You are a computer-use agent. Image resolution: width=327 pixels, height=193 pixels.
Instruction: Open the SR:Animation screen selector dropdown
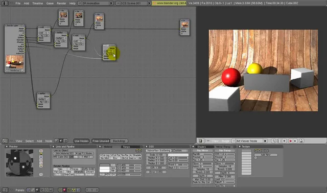(80, 3)
